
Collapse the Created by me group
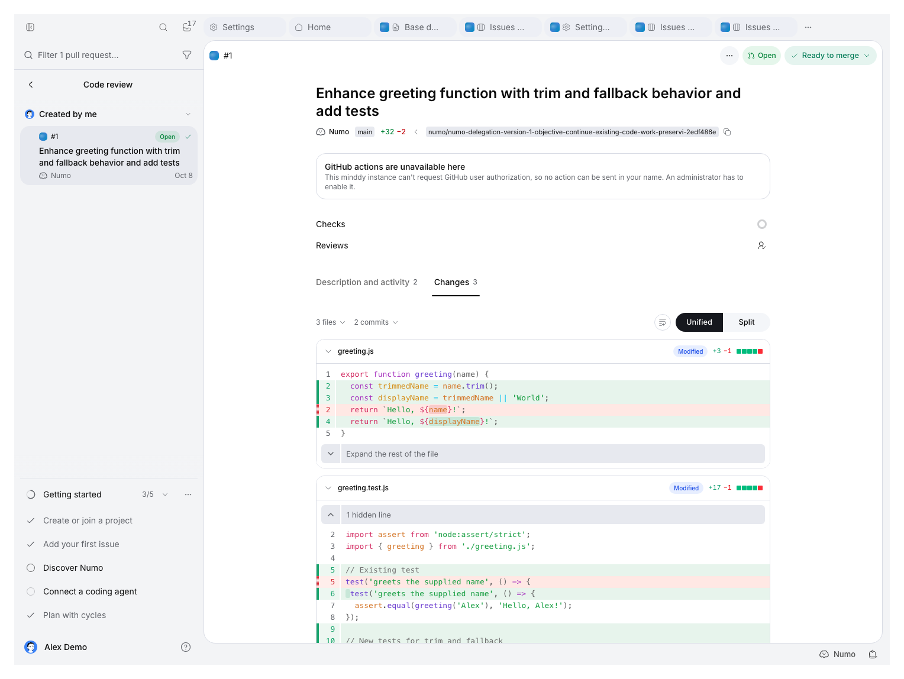point(188,114)
